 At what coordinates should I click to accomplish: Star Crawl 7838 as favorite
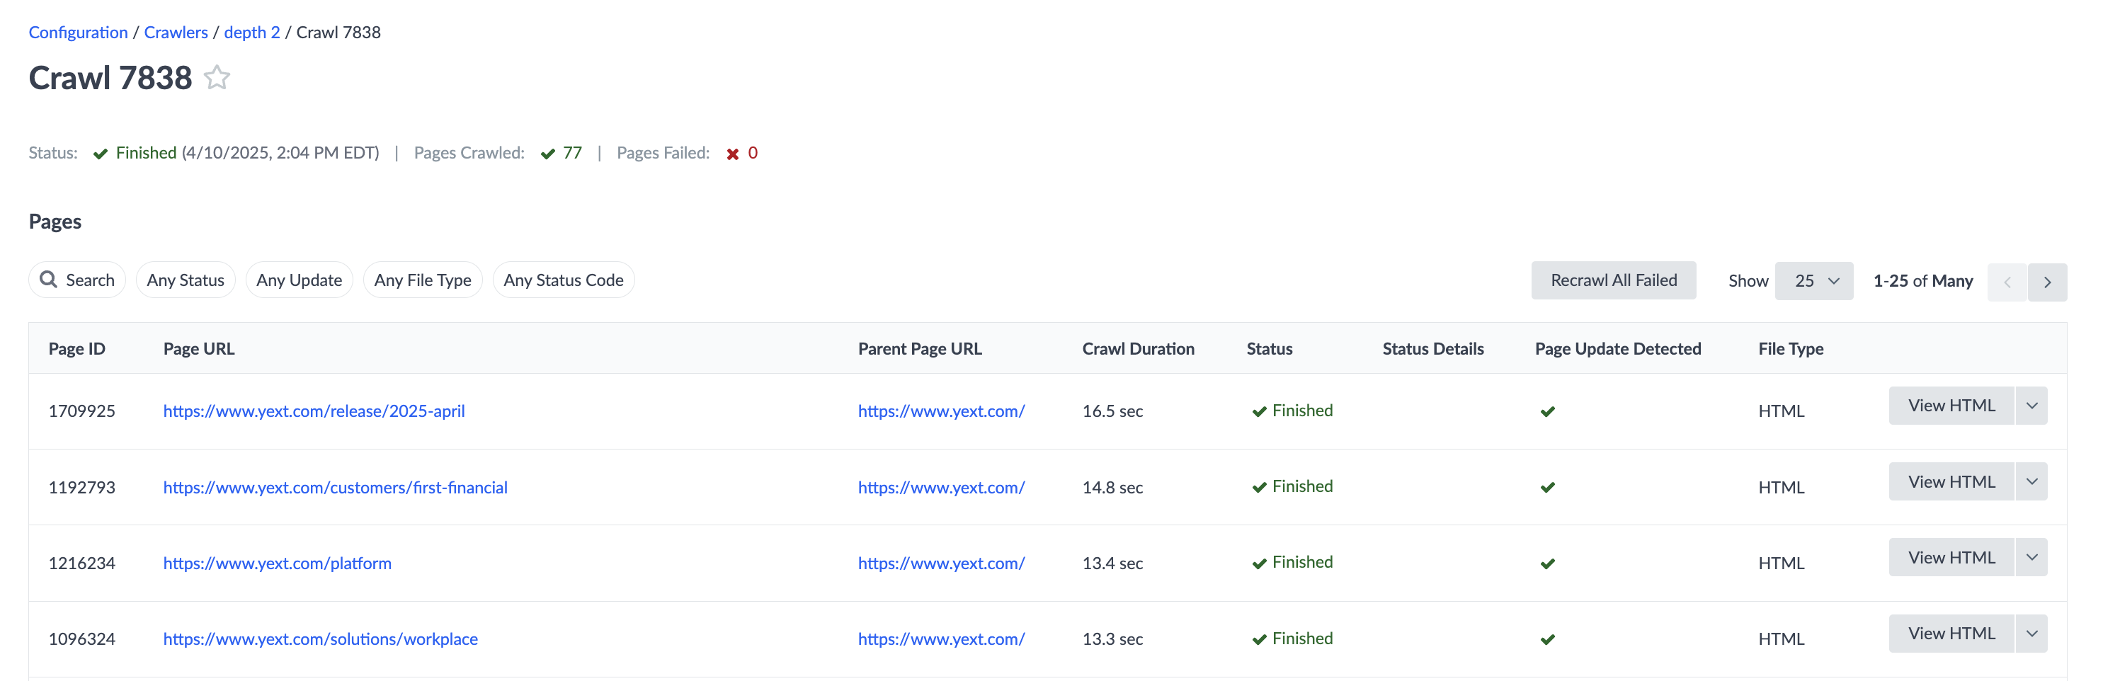pos(217,78)
